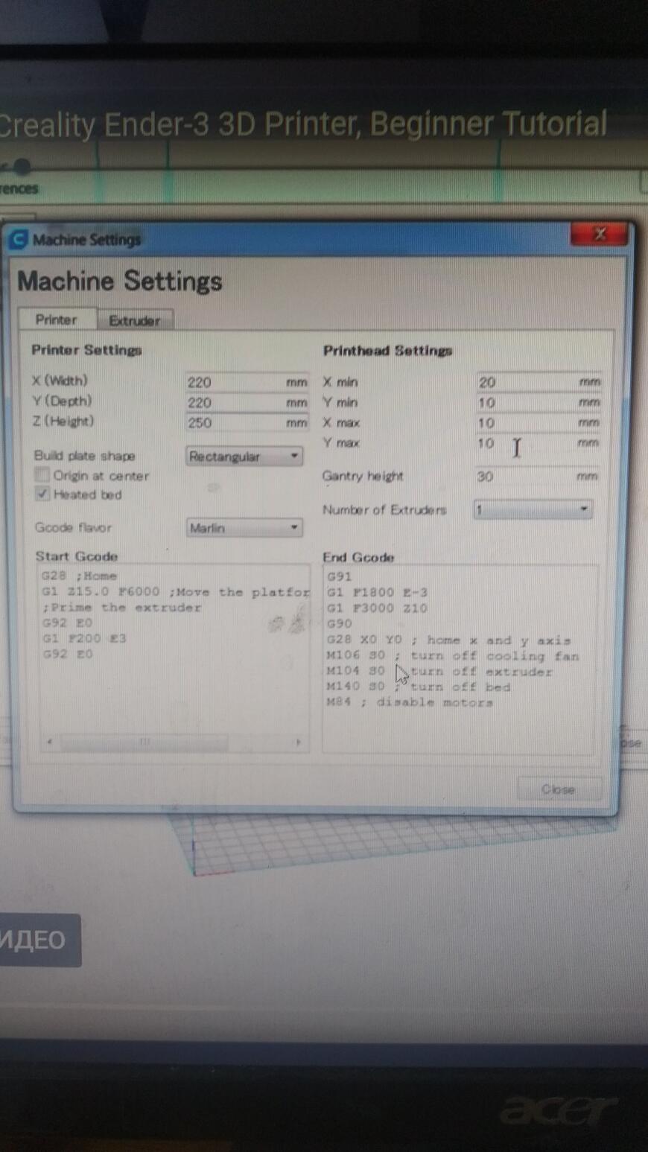Screen dimensions: 648x1152
Task: Click the Cura icon in dialog title bar
Action: coord(18,240)
